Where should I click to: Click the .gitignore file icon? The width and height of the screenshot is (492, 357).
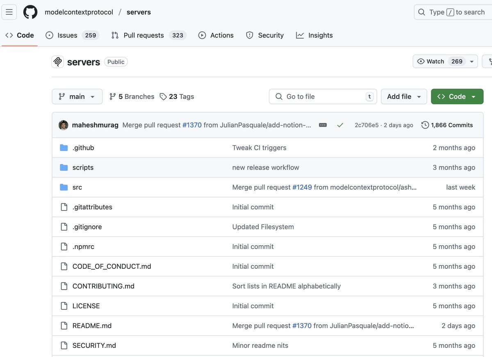[64, 227]
